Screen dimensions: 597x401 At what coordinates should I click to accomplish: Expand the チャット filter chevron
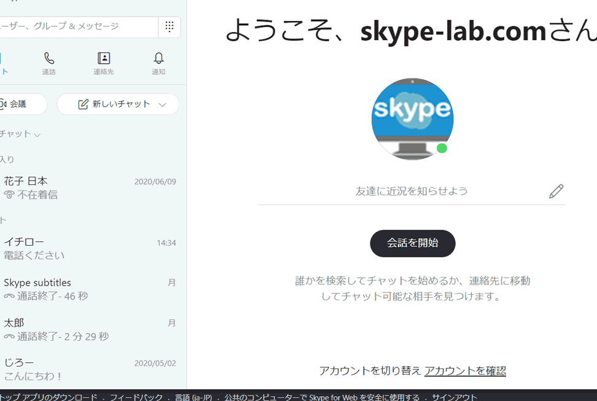(x=37, y=135)
